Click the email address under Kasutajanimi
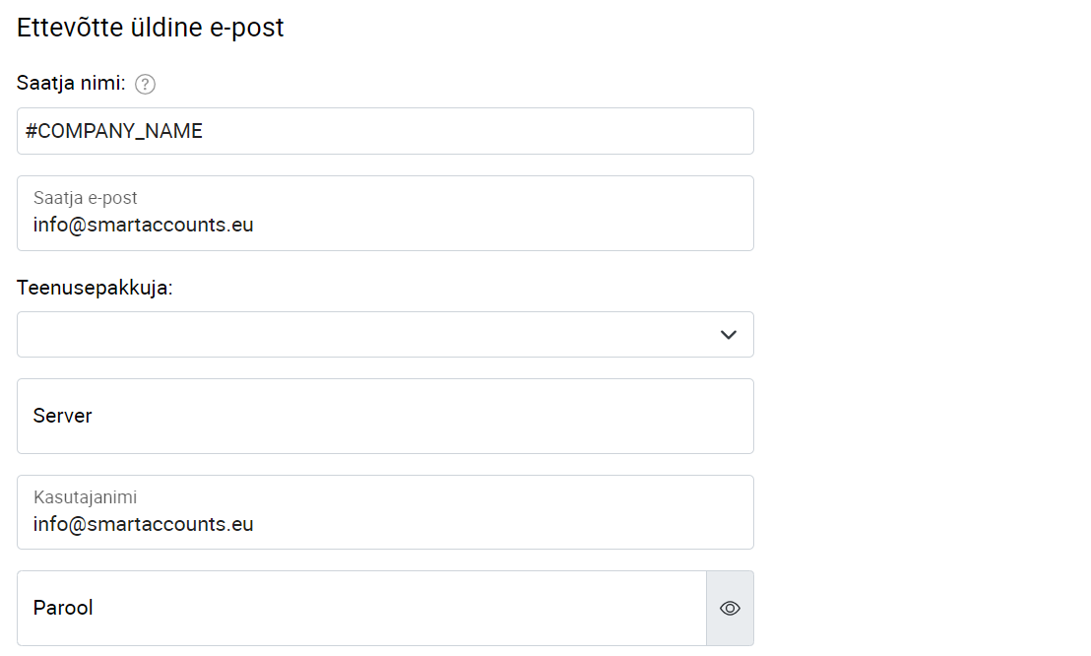 pyautogui.click(x=144, y=524)
